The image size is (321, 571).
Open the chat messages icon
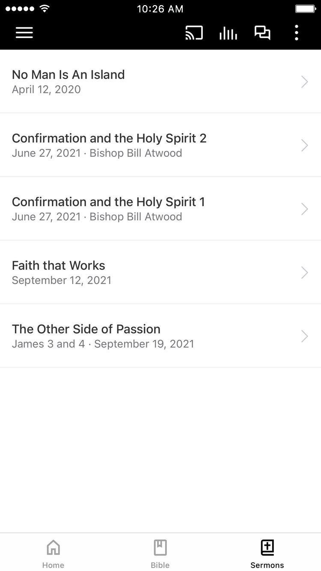coord(262,33)
